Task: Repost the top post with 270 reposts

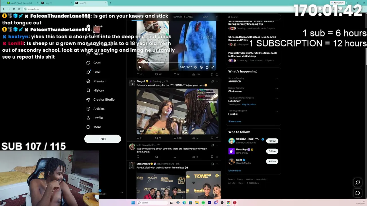Action: (x=159, y=74)
